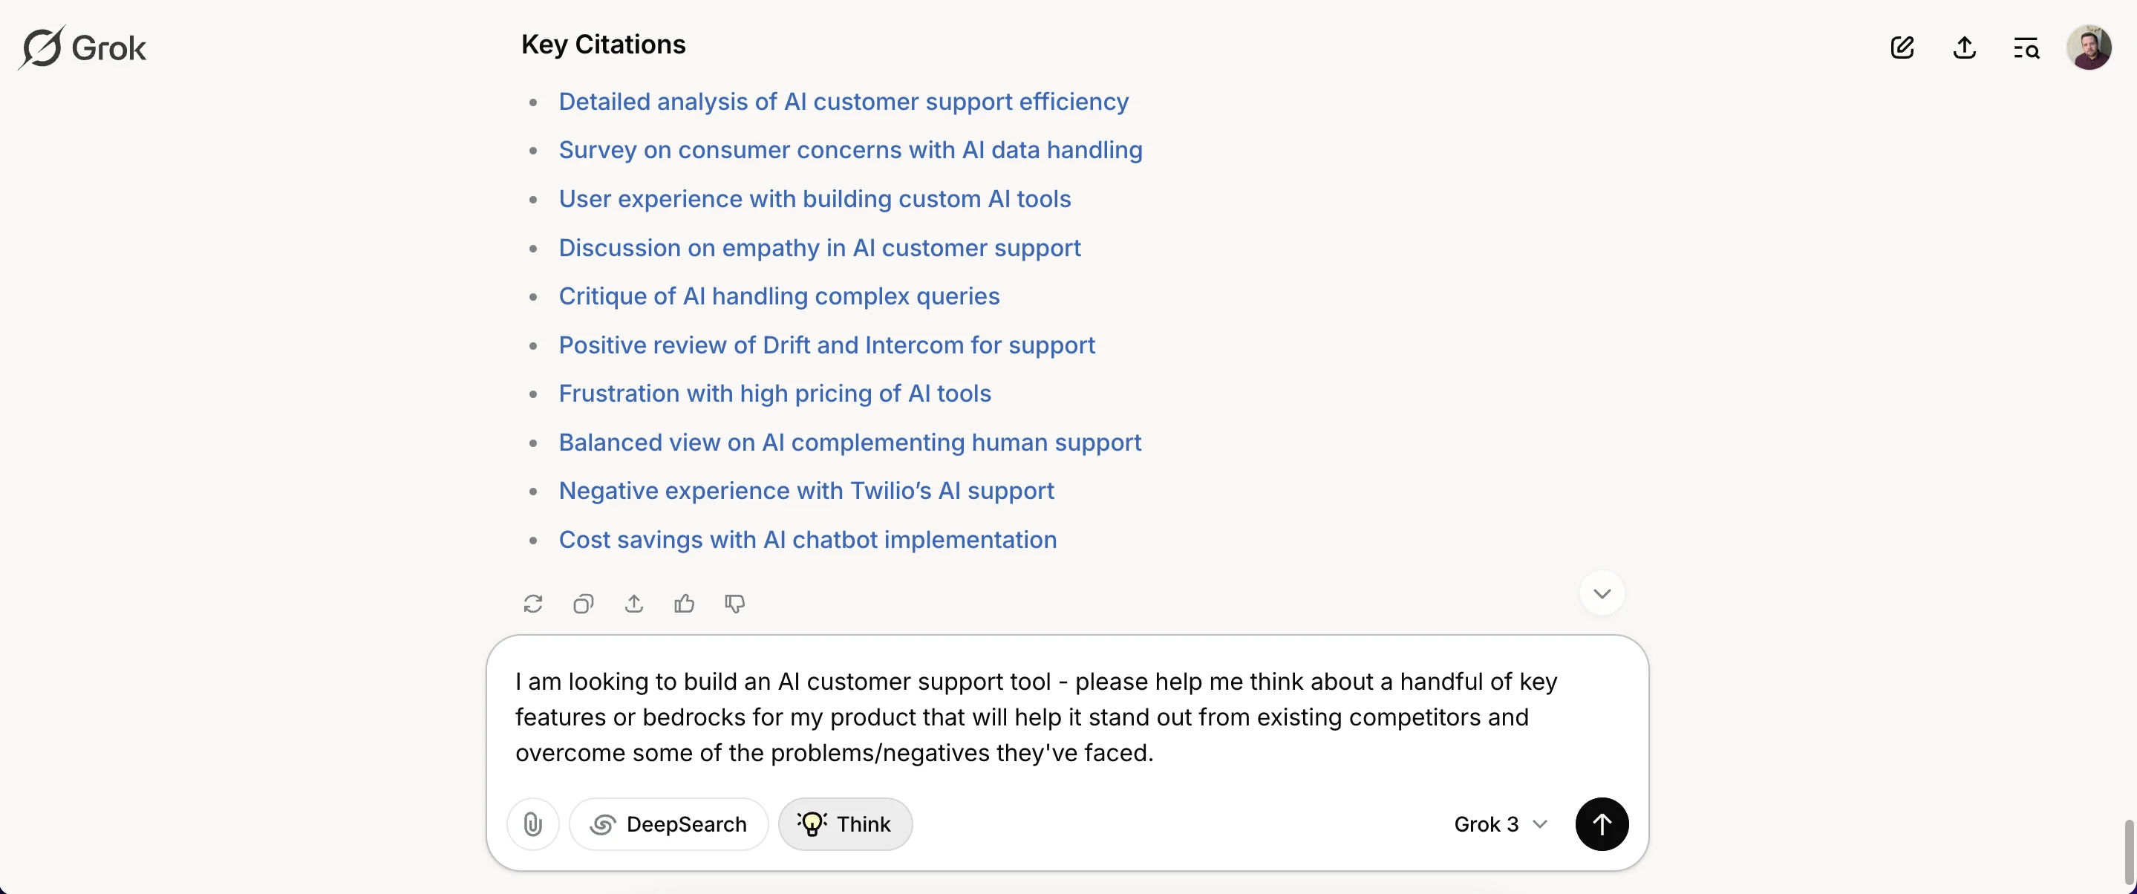Viewport: 2137px width, 894px height.
Task: Toggle DeepSearch mode
Action: tap(668, 824)
